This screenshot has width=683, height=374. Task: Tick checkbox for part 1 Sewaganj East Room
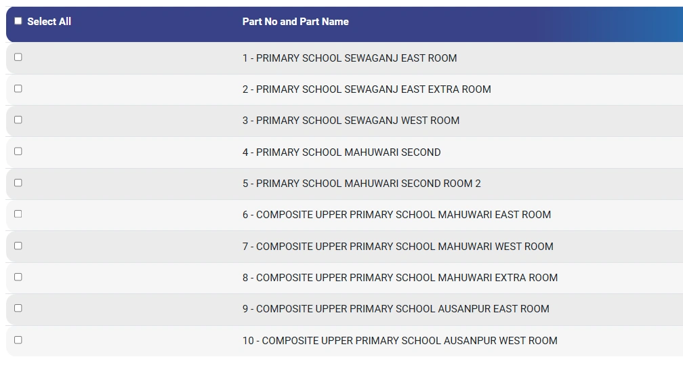(x=18, y=57)
